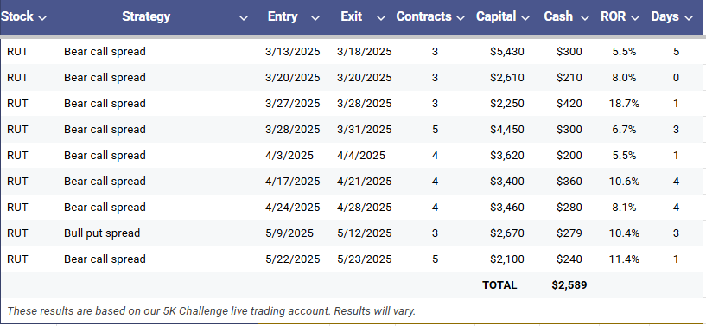
Task: Click the Capital column chevron icon
Action: (525, 18)
